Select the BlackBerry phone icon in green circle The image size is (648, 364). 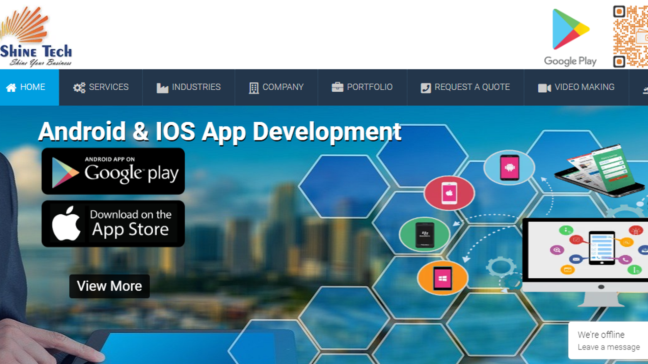[x=425, y=235]
